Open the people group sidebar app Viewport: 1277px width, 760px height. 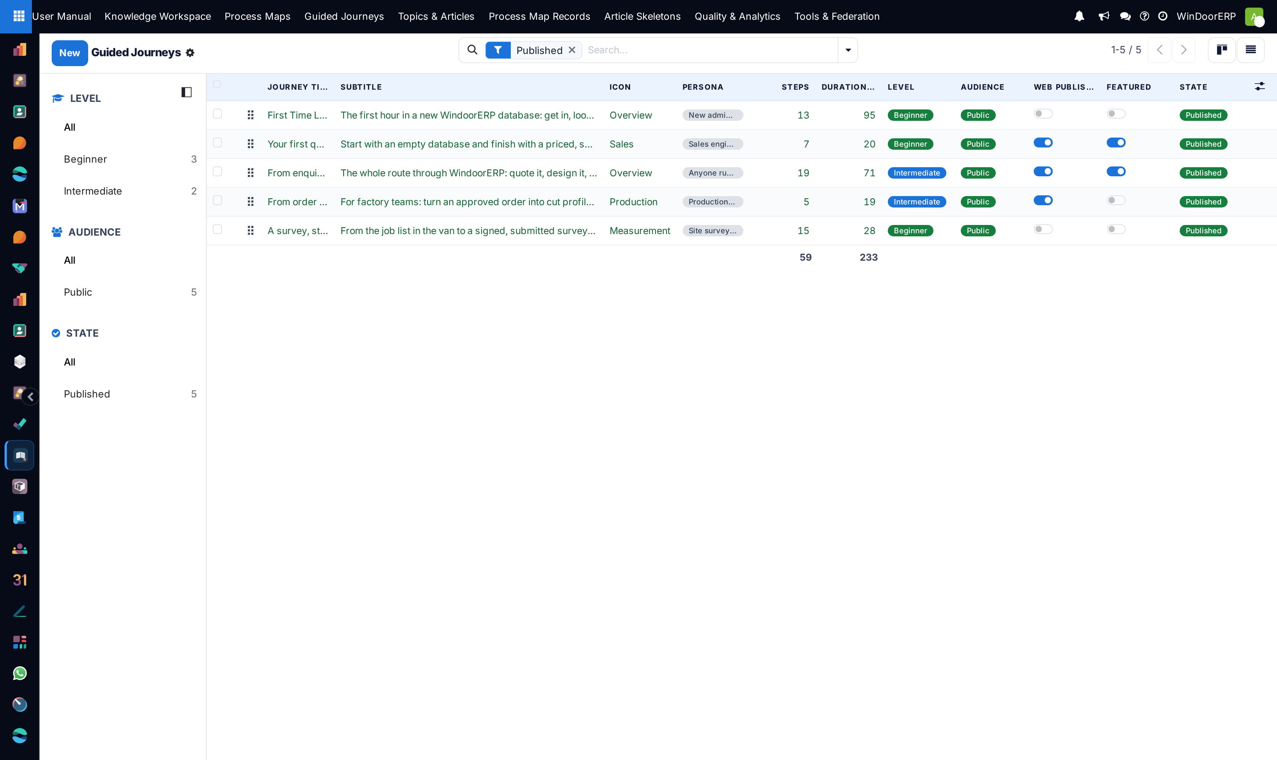(x=19, y=548)
